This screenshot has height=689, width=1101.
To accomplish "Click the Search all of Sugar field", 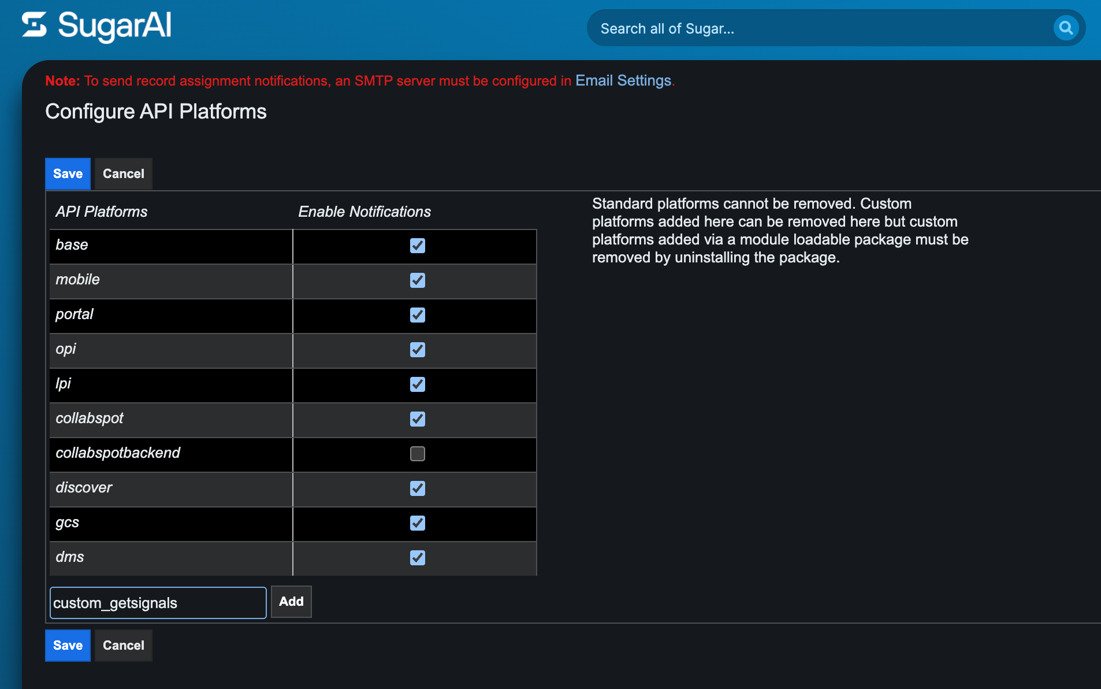I will point(820,28).
